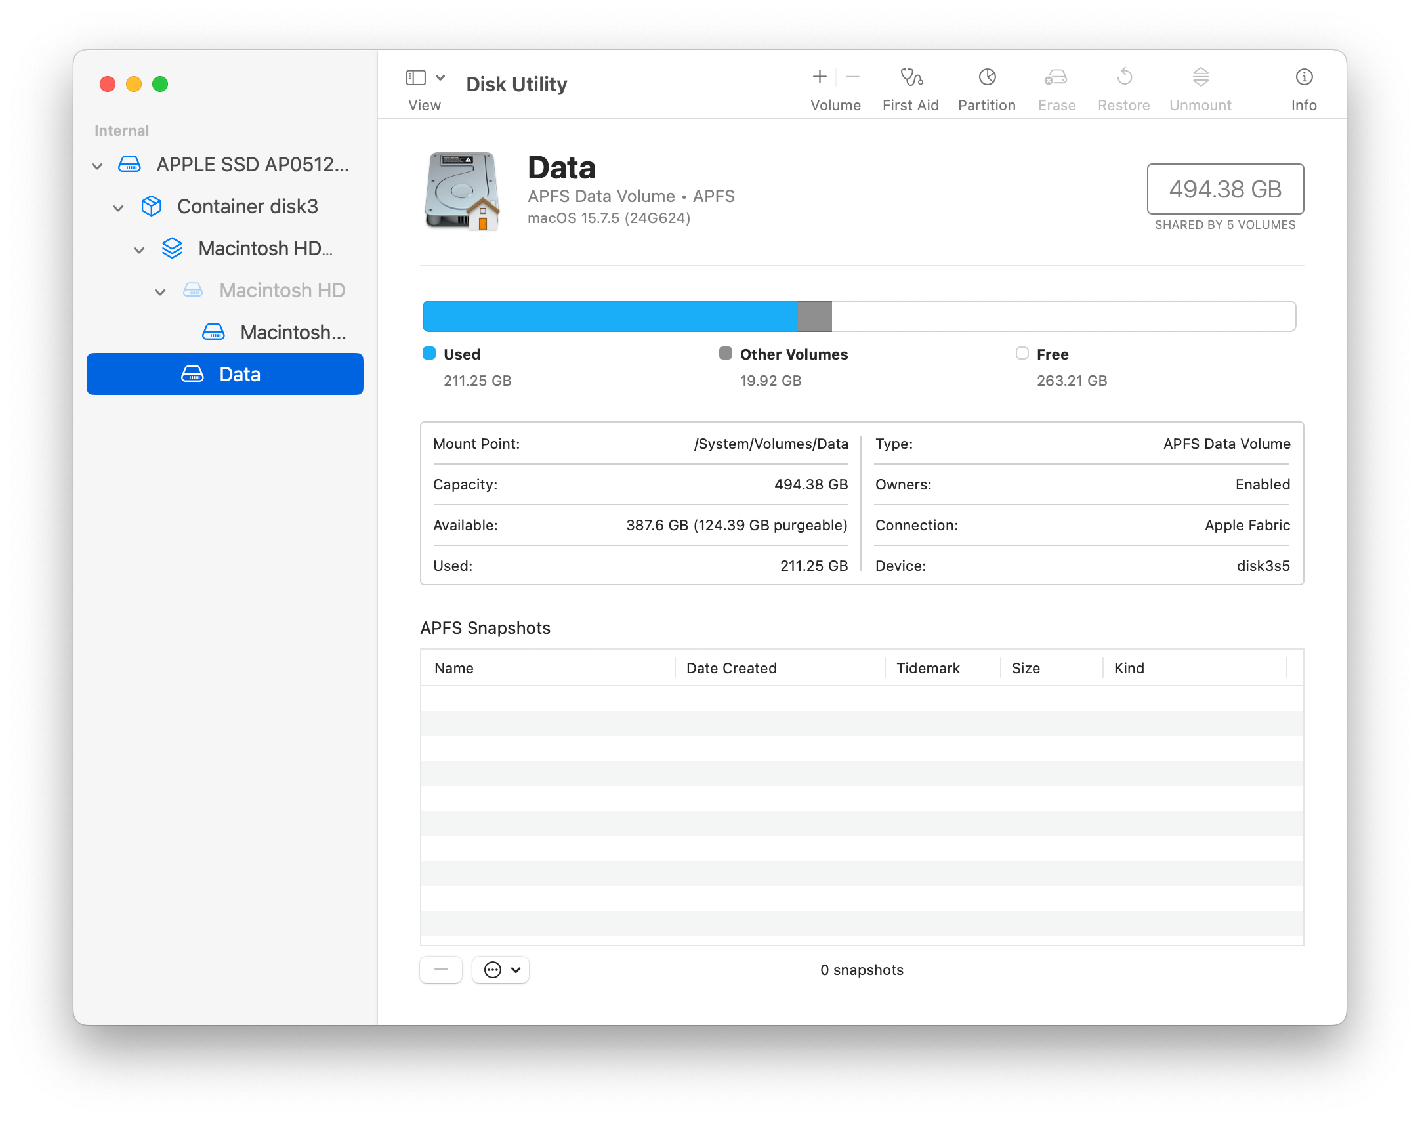
Task: Click the Mount Point /System/Volumes/Data value
Action: [771, 444]
